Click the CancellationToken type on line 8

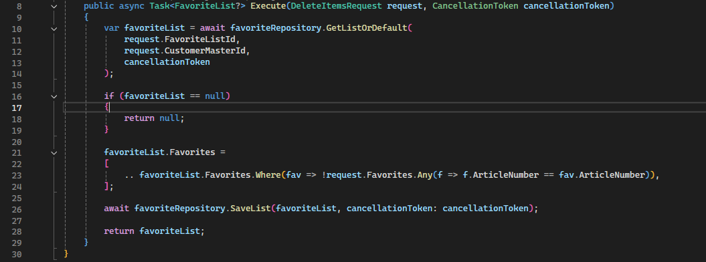(475, 6)
